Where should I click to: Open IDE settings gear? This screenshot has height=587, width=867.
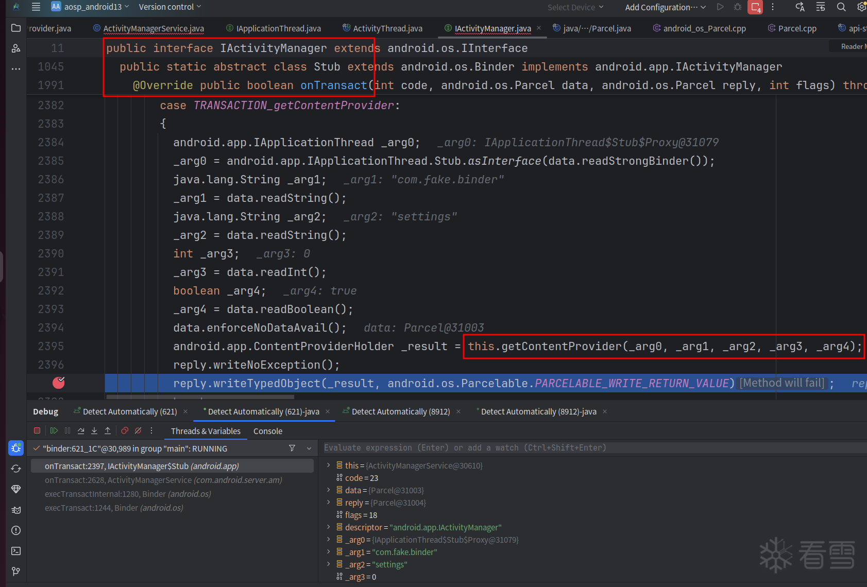pyautogui.click(x=861, y=7)
